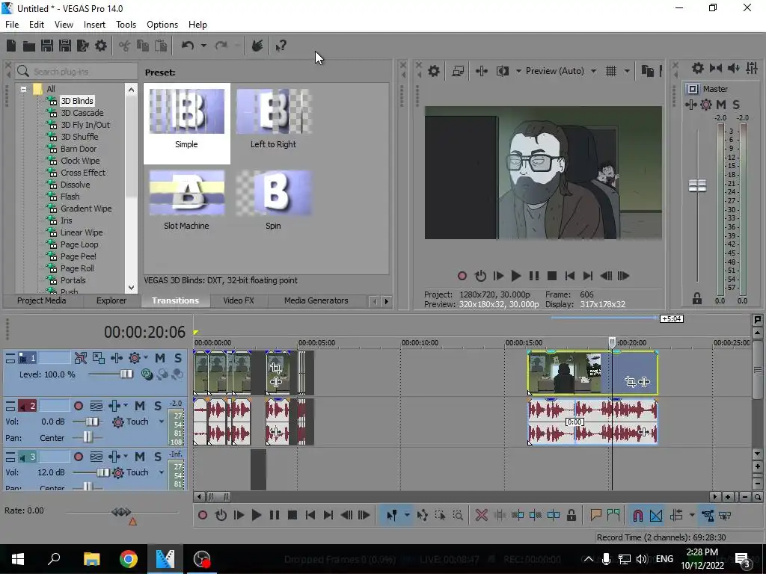Open the Auto Ripple dropdown arrow
The width and height of the screenshot is (766, 574).
coord(692,515)
